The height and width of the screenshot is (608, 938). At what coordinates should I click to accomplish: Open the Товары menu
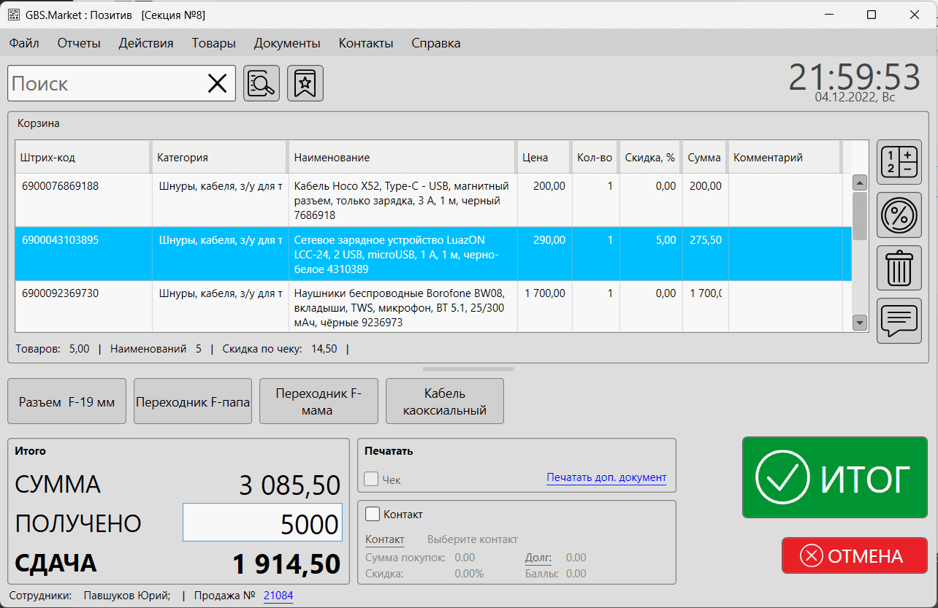pos(213,43)
